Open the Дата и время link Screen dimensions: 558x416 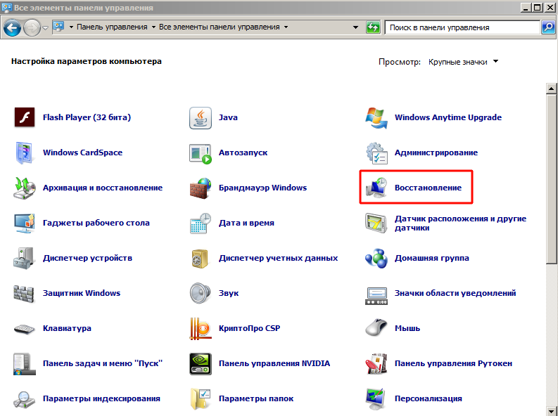click(x=246, y=223)
